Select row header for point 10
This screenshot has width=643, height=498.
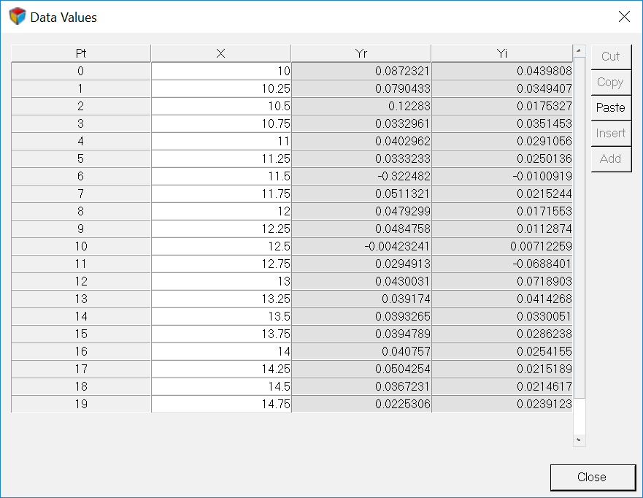point(81,246)
